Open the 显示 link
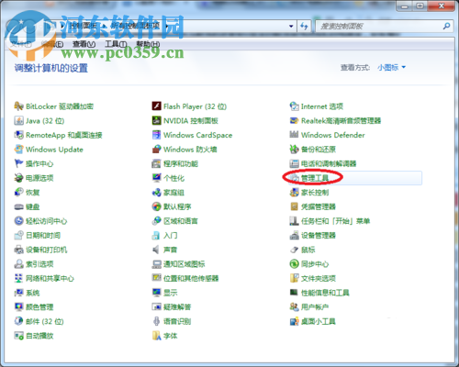 171,293
